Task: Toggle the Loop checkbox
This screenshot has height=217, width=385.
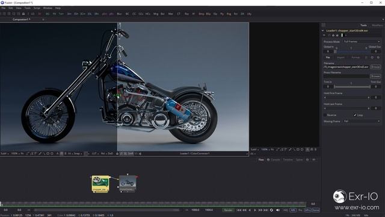Action: (x=355, y=115)
